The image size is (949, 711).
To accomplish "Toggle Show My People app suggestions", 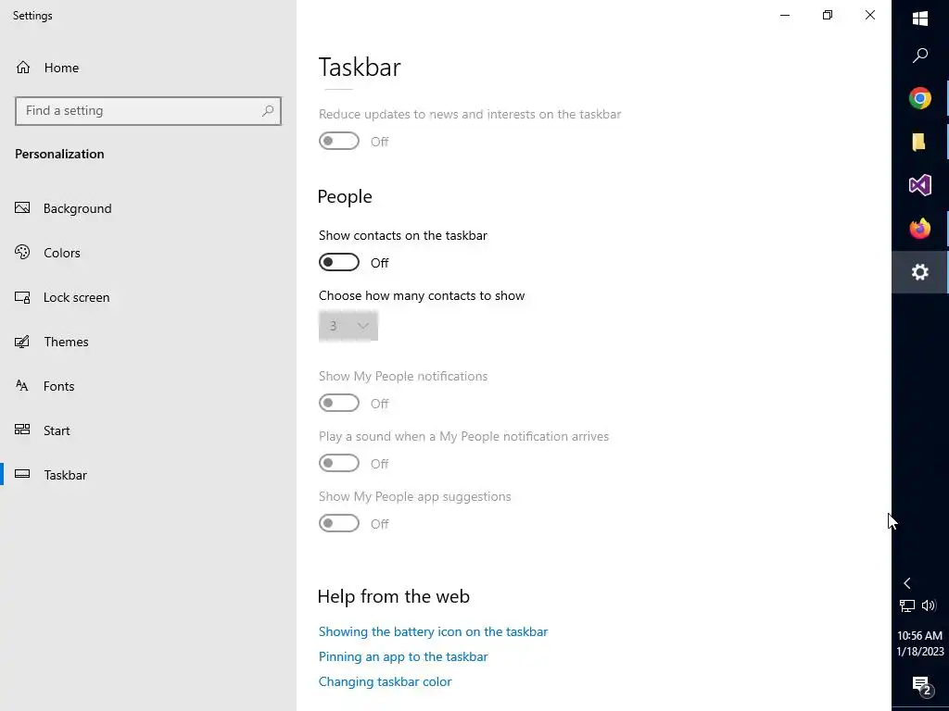I will point(339,524).
